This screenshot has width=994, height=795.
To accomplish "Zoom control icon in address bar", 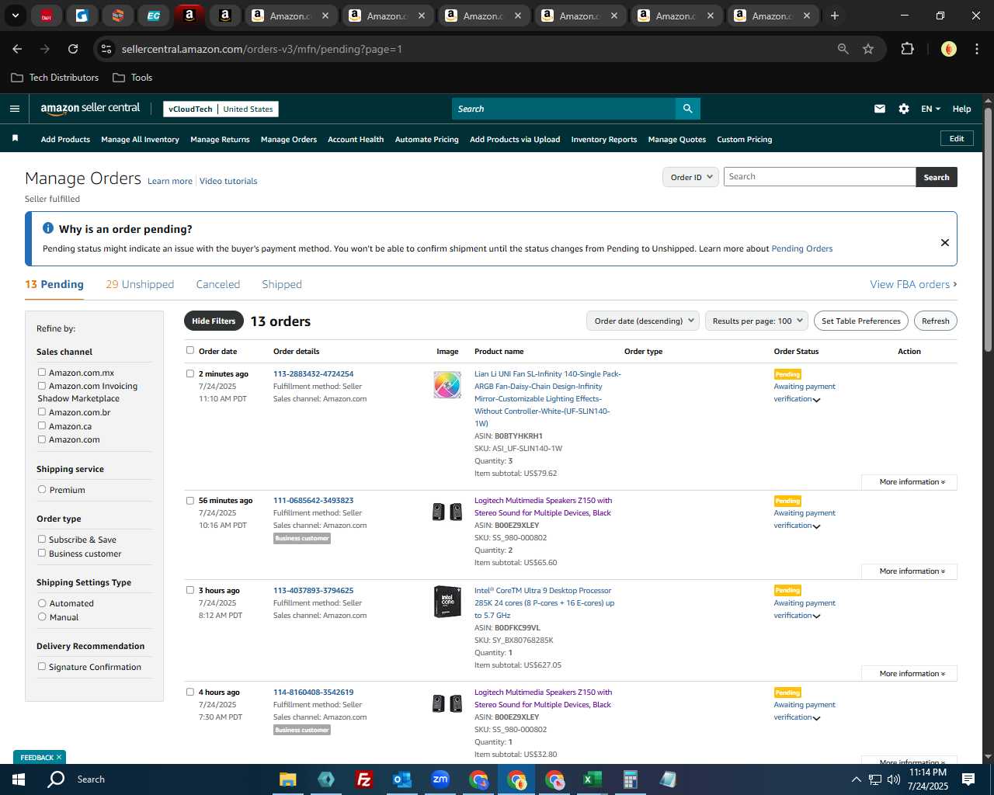I will click(843, 49).
